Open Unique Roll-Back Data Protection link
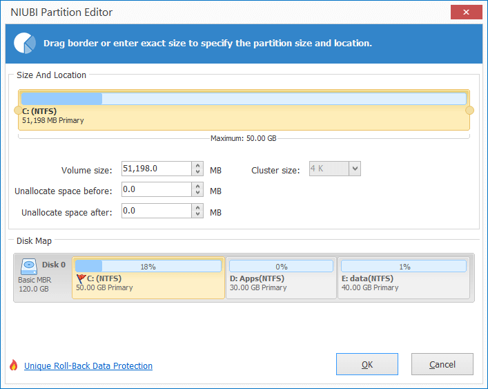 point(88,366)
